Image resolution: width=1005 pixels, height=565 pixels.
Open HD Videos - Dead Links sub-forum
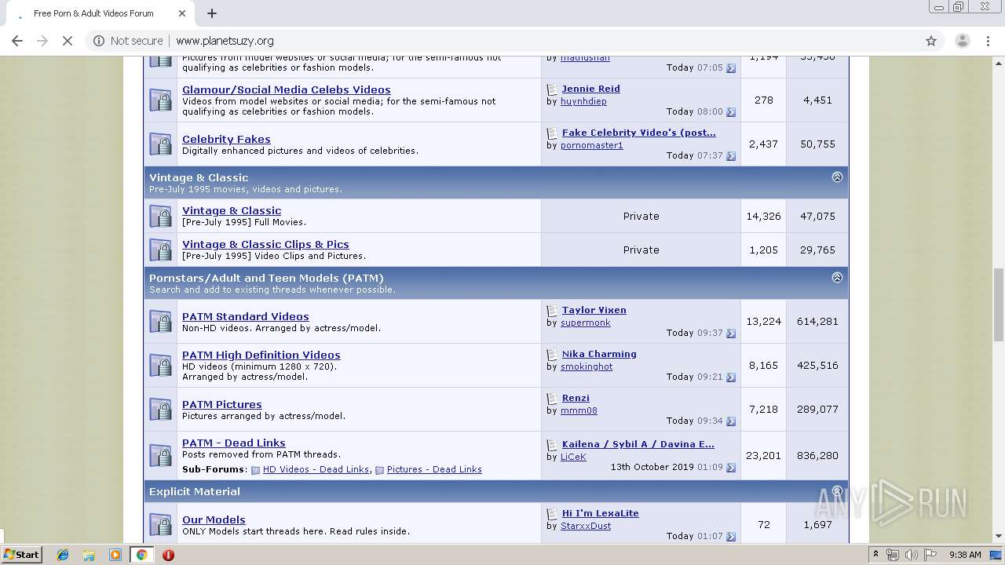point(316,469)
